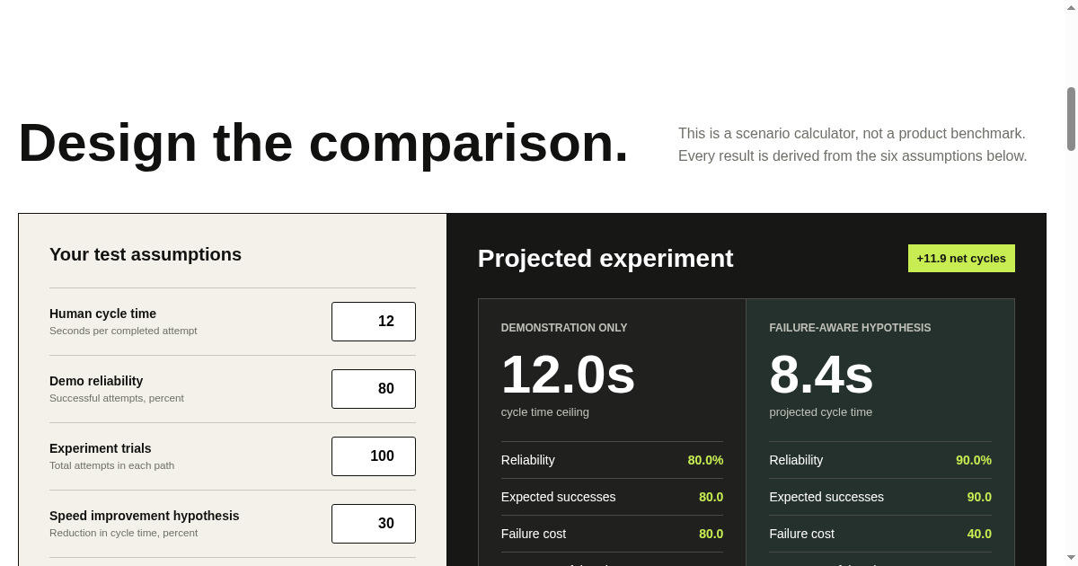1078x566 pixels.
Task: Click 'Total attempts in each path' hint
Action: (x=112, y=465)
